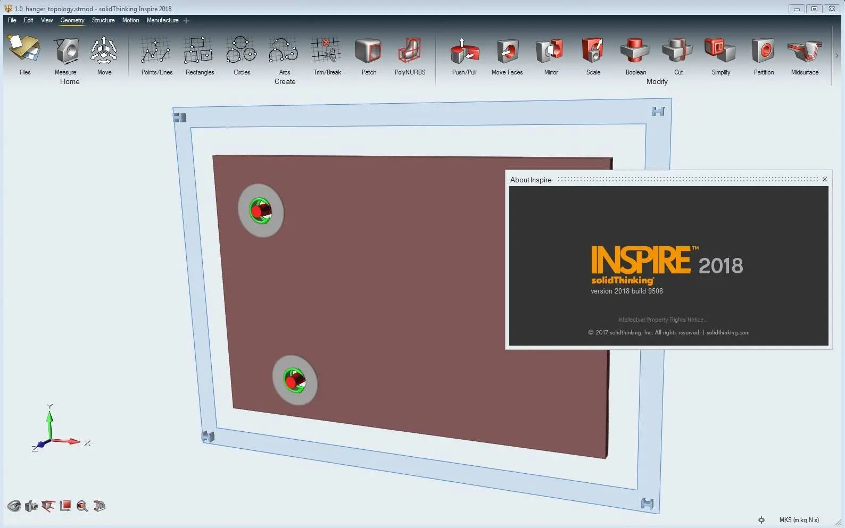Open the MKS (m kg N s) units selector
This screenshot has width=845, height=528.
point(799,519)
